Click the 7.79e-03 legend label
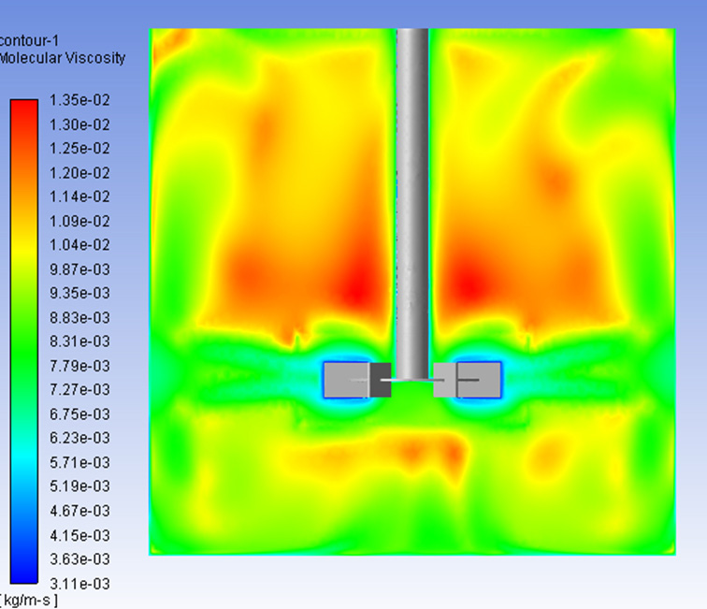This screenshot has height=609, width=707. point(79,366)
